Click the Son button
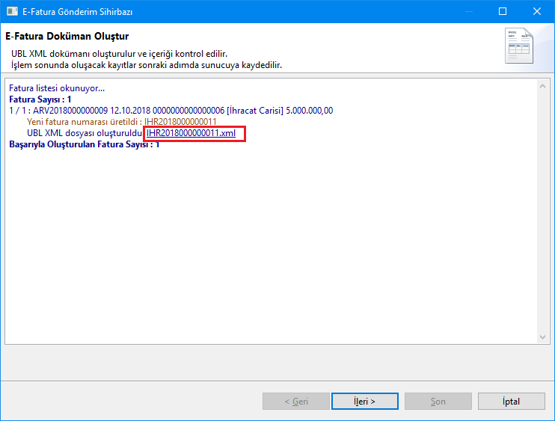555x421 pixels. [438, 402]
